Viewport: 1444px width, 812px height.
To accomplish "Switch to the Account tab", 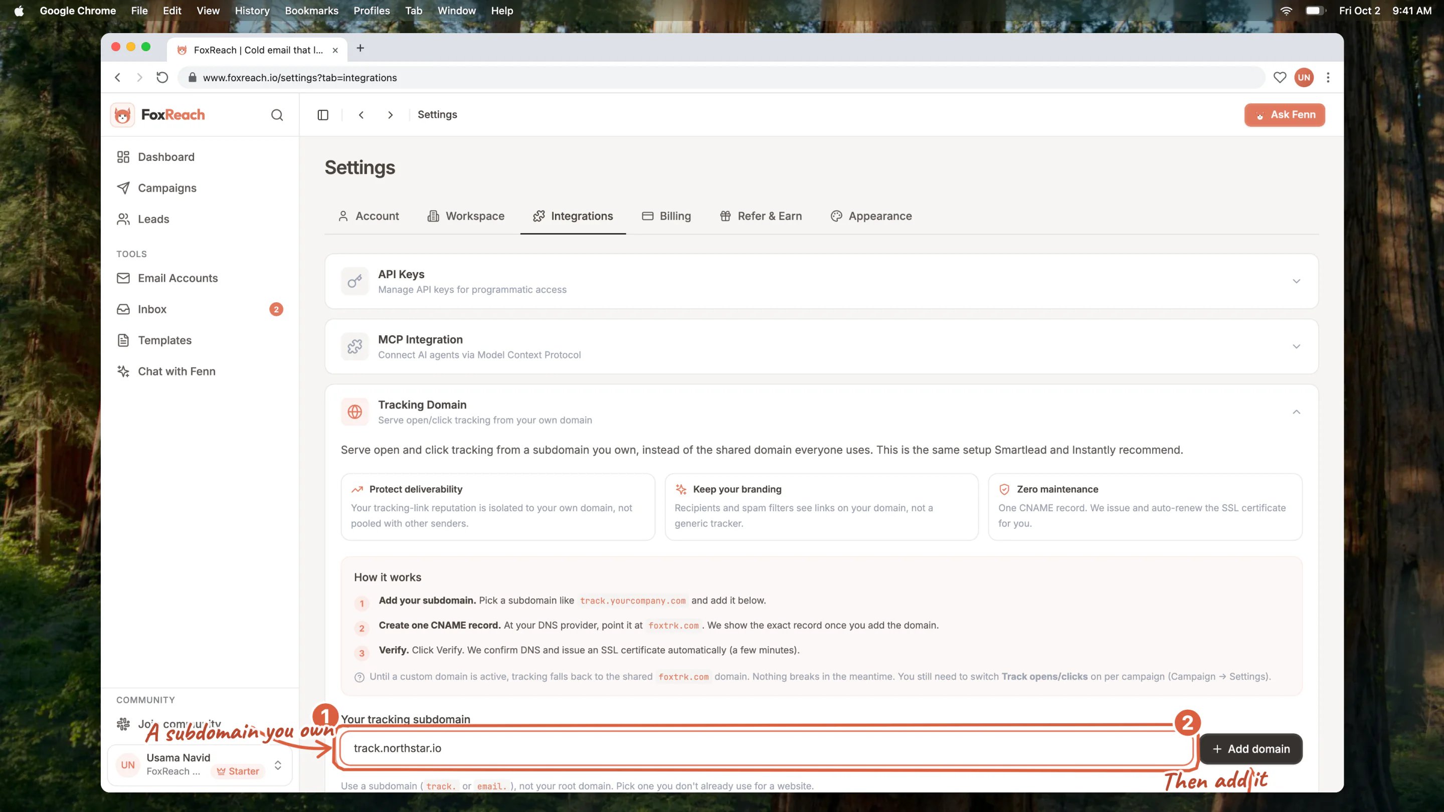I will pyautogui.click(x=369, y=217).
